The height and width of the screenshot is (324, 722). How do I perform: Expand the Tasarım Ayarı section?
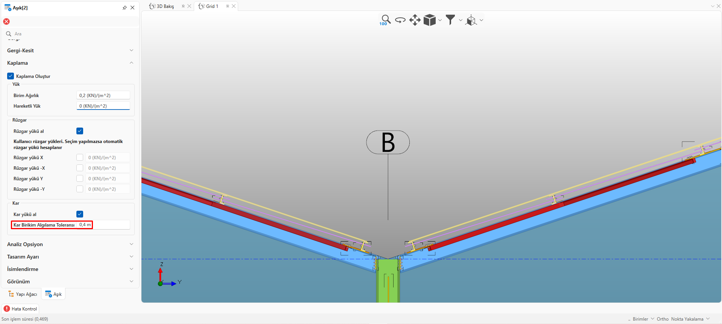[x=70, y=257]
